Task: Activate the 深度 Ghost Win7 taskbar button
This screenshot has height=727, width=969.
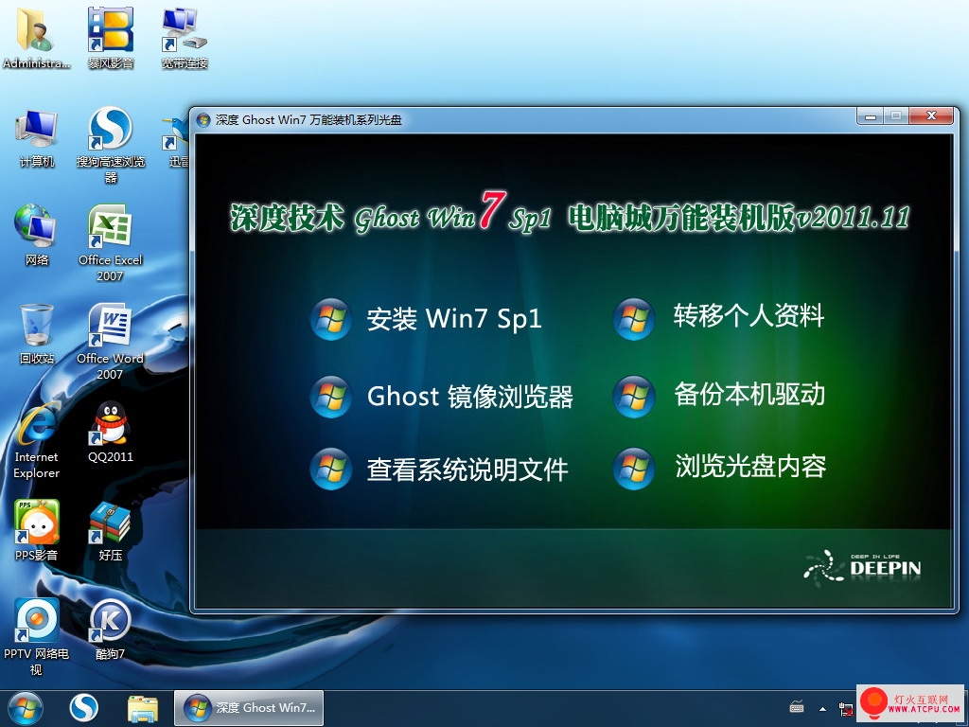Action: coord(249,708)
